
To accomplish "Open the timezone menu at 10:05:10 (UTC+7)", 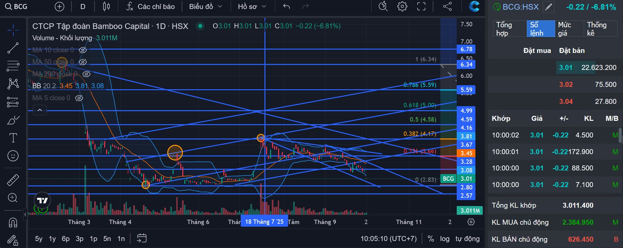I will [389, 239].
